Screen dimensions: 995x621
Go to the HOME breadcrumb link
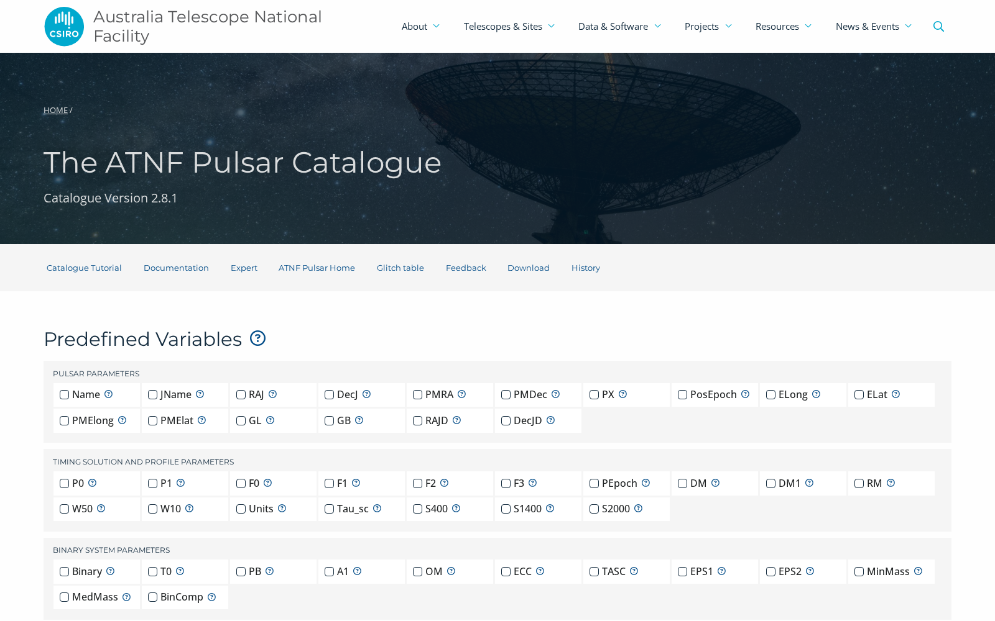click(x=55, y=110)
